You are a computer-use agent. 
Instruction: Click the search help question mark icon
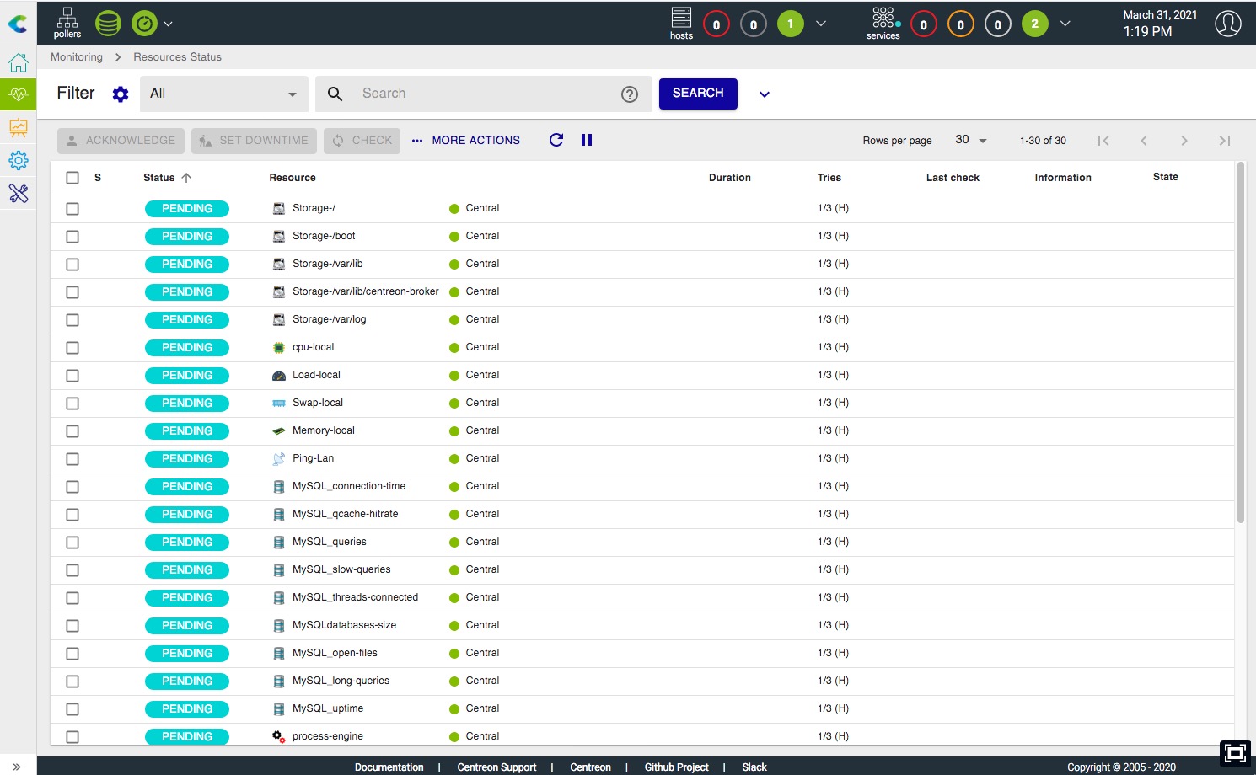(630, 94)
